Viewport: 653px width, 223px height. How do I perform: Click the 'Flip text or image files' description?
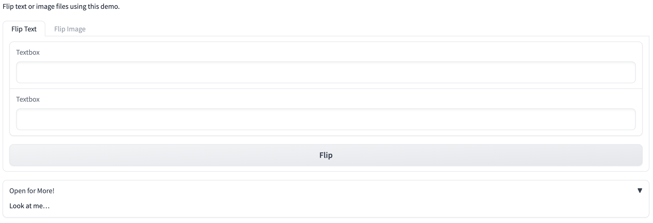tap(61, 6)
